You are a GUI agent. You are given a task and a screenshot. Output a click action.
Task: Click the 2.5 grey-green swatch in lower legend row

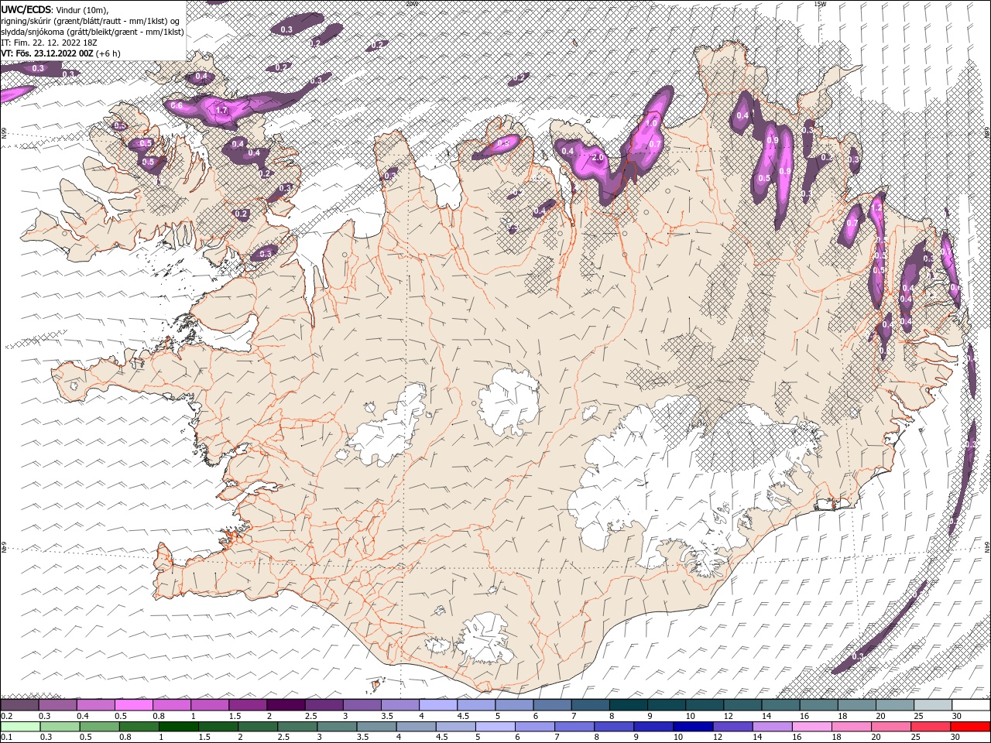[298, 727]
